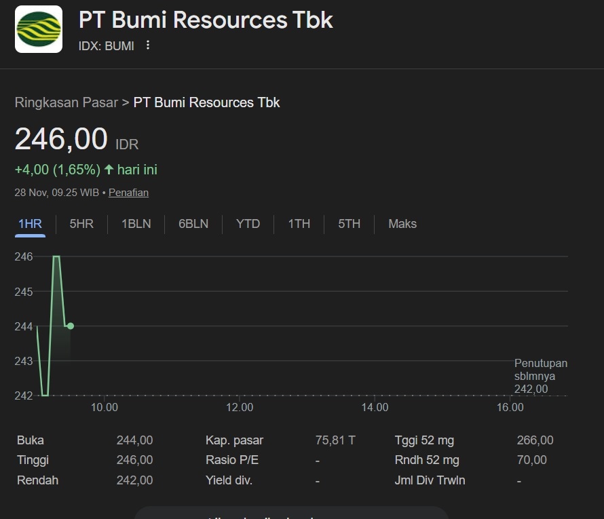Click the PT Bumi Resources Tbk heading

[x=206, y=20]
